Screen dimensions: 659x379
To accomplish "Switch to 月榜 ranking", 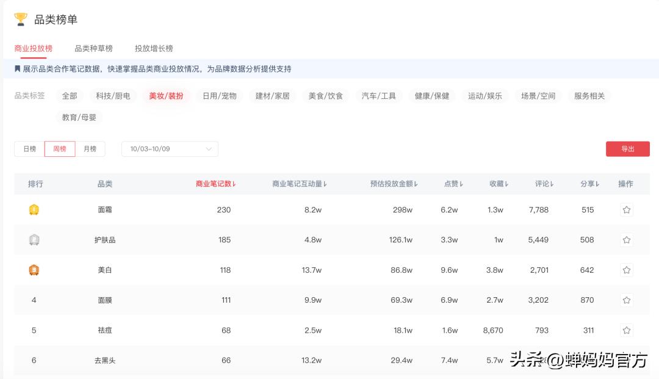I will [x=90, y=148].
